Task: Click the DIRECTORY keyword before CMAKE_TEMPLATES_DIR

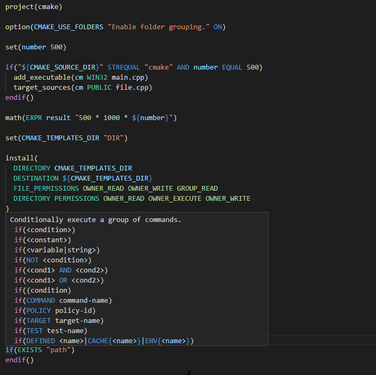Action: coord(32,168)
